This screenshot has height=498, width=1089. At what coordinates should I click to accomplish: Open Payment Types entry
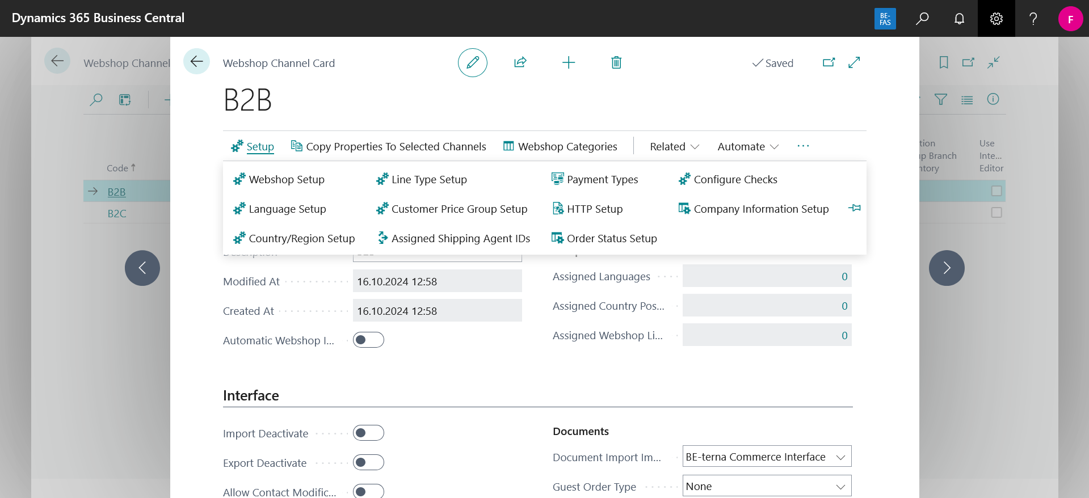[x=595, y=179]
